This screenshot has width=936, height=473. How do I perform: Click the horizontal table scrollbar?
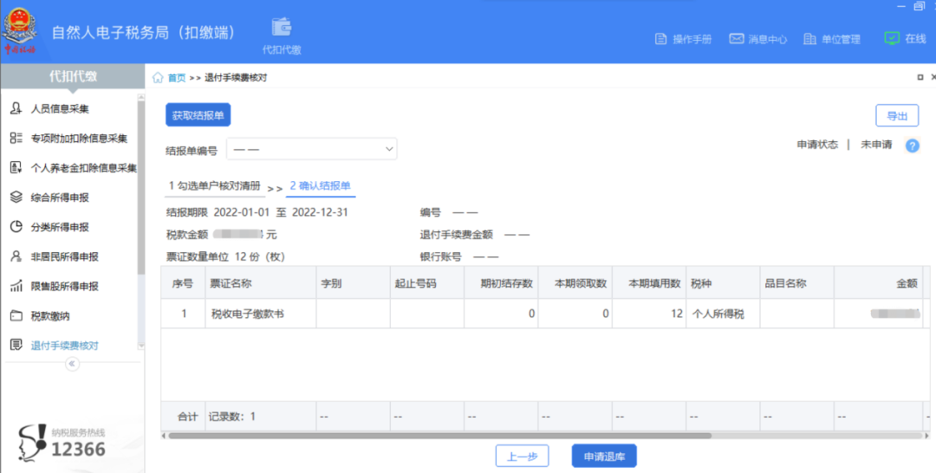point(440,436)
